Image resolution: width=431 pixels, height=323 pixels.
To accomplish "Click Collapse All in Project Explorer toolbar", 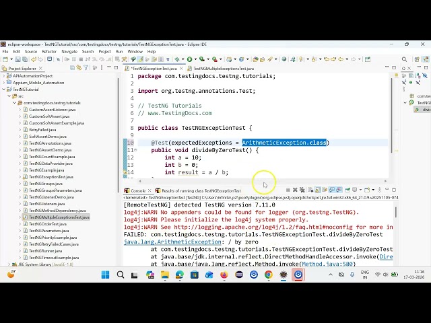I will click(x=72, y=68).
